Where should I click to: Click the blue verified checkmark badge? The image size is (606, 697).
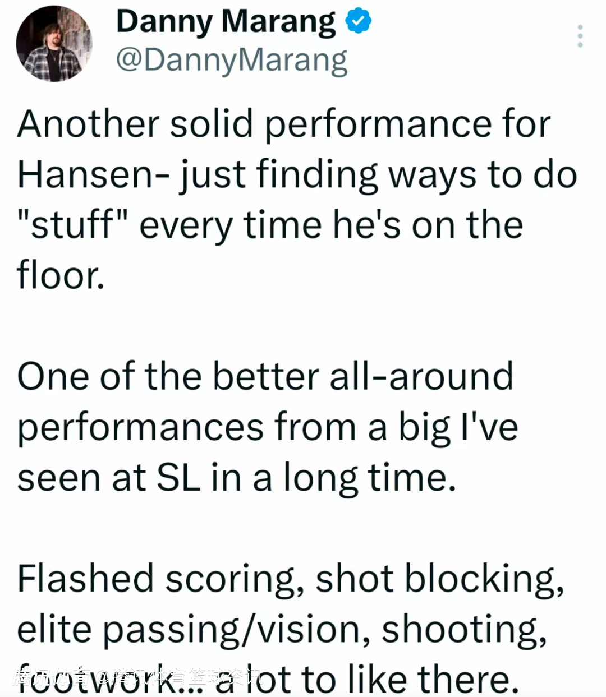click(x=357, y=21)
